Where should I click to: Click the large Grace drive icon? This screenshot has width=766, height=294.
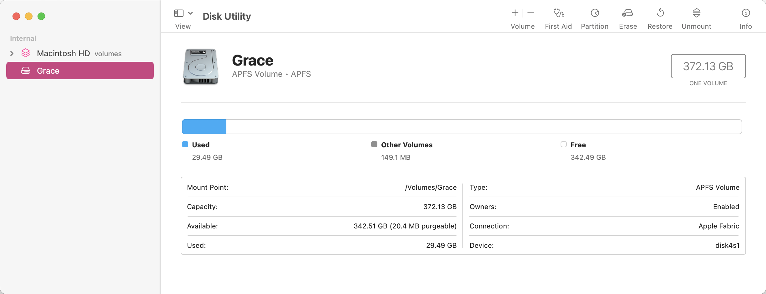pyautogui.click(x=200, y=66)
